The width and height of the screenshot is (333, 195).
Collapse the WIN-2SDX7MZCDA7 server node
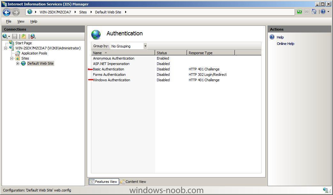pyautogui.click(x=6, y=48)
